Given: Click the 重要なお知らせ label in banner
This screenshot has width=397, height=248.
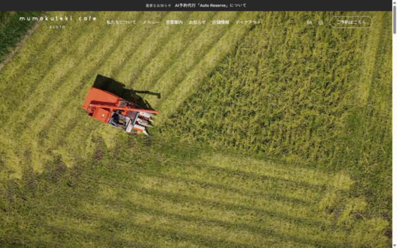Looking at the screenshot, I should (158, 5).
